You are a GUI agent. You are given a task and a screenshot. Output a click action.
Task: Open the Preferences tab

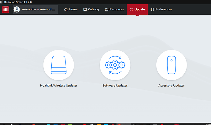click(161, 9)
